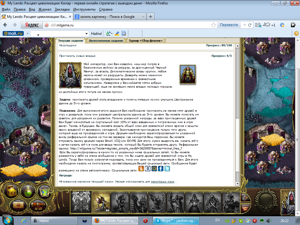Viewport: 300px width, 225px height.
Task: Click the weather +1 toolbar icon
Action: coord(269,25)
